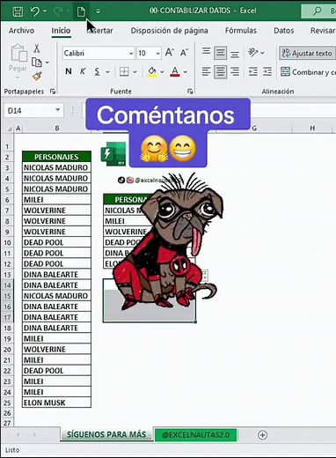This screenshot has width=336, height=458.
Task: Open the Portapapeles dialog launcher
Action: click(53, 92)
